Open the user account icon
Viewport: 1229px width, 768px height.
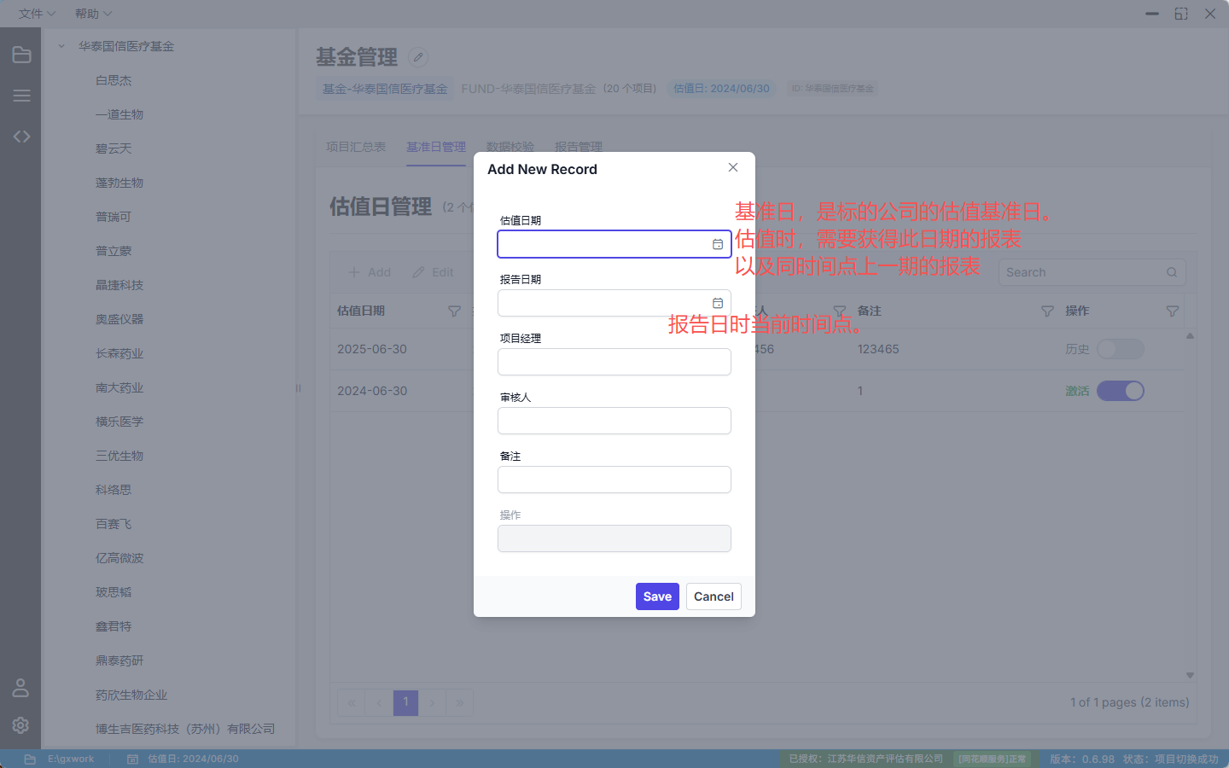pos(20,687)
